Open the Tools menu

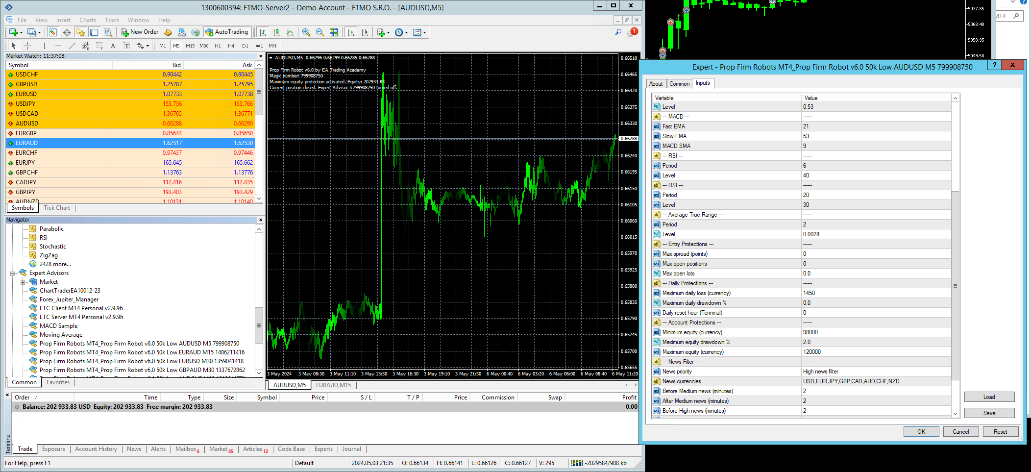pos(112,20)
